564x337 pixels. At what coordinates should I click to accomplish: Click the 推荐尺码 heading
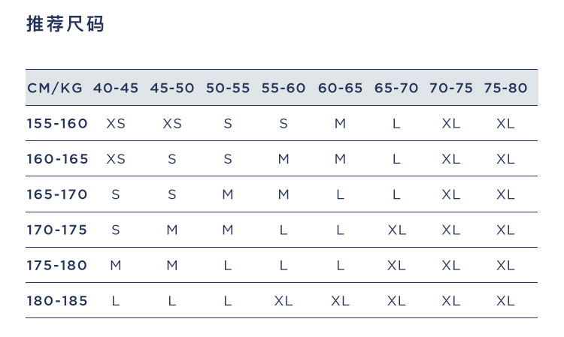[65, 24]
